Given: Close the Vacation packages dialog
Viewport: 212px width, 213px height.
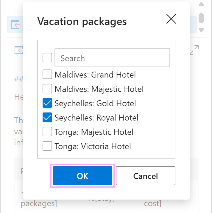Looking at the screenshot, I should [x=171, y=19].
